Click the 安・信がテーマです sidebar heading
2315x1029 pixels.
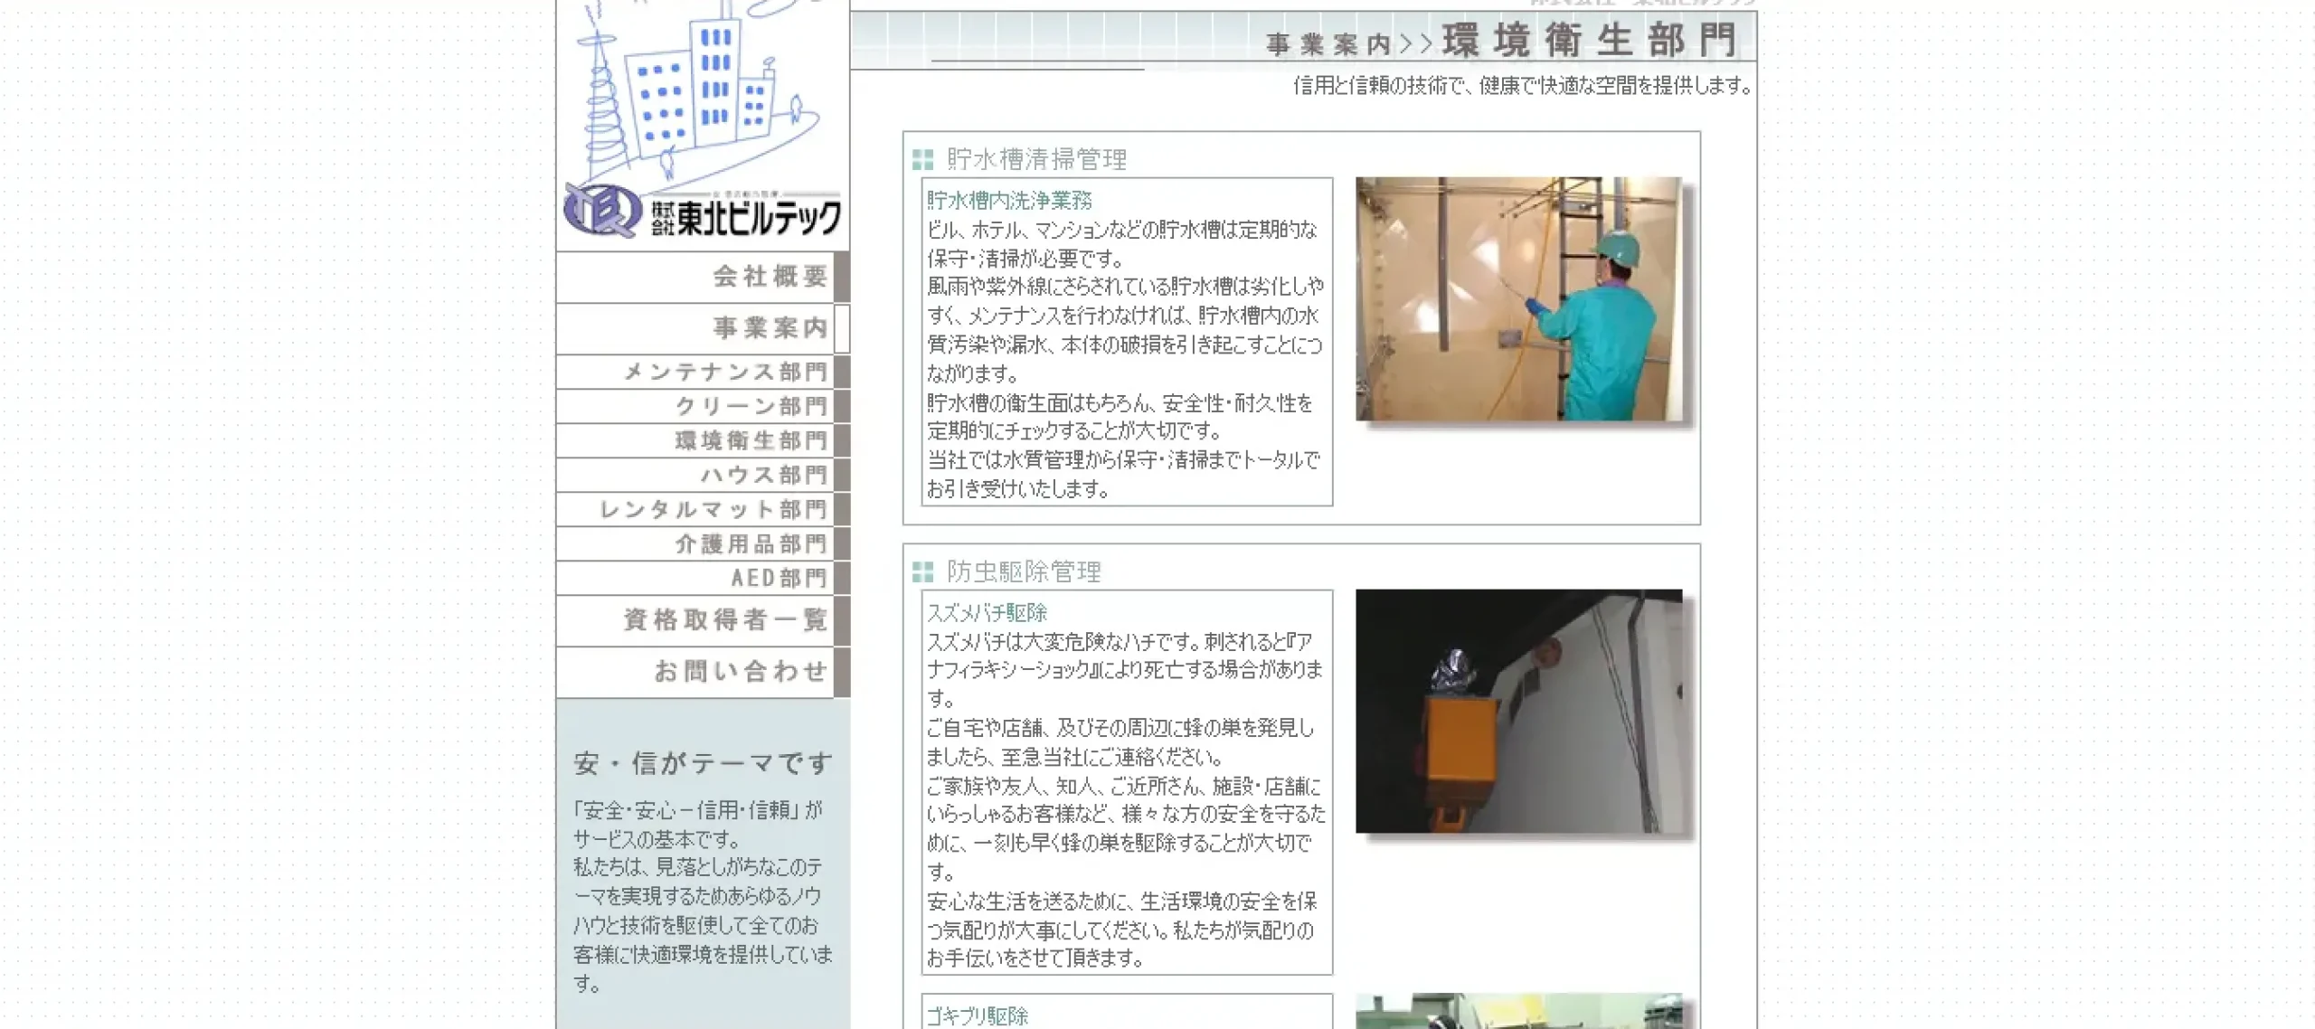pos(703,764)
